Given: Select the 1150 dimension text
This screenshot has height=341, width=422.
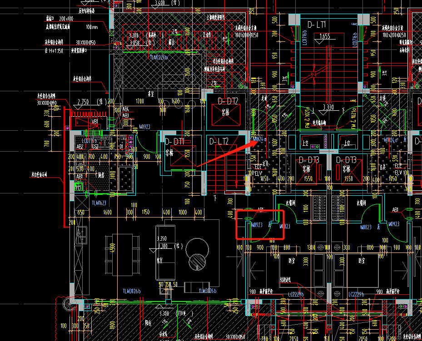Looking at the screenshot, I should 146,212.
